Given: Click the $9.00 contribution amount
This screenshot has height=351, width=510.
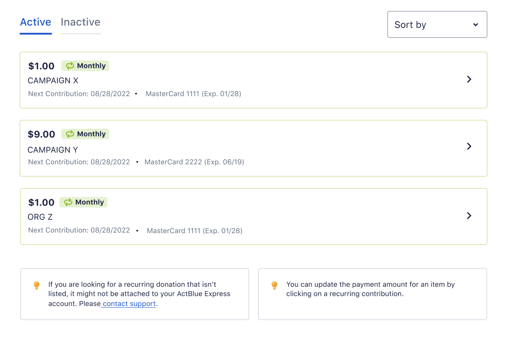Looking at the screenshot, I should [x=42, y=134].
